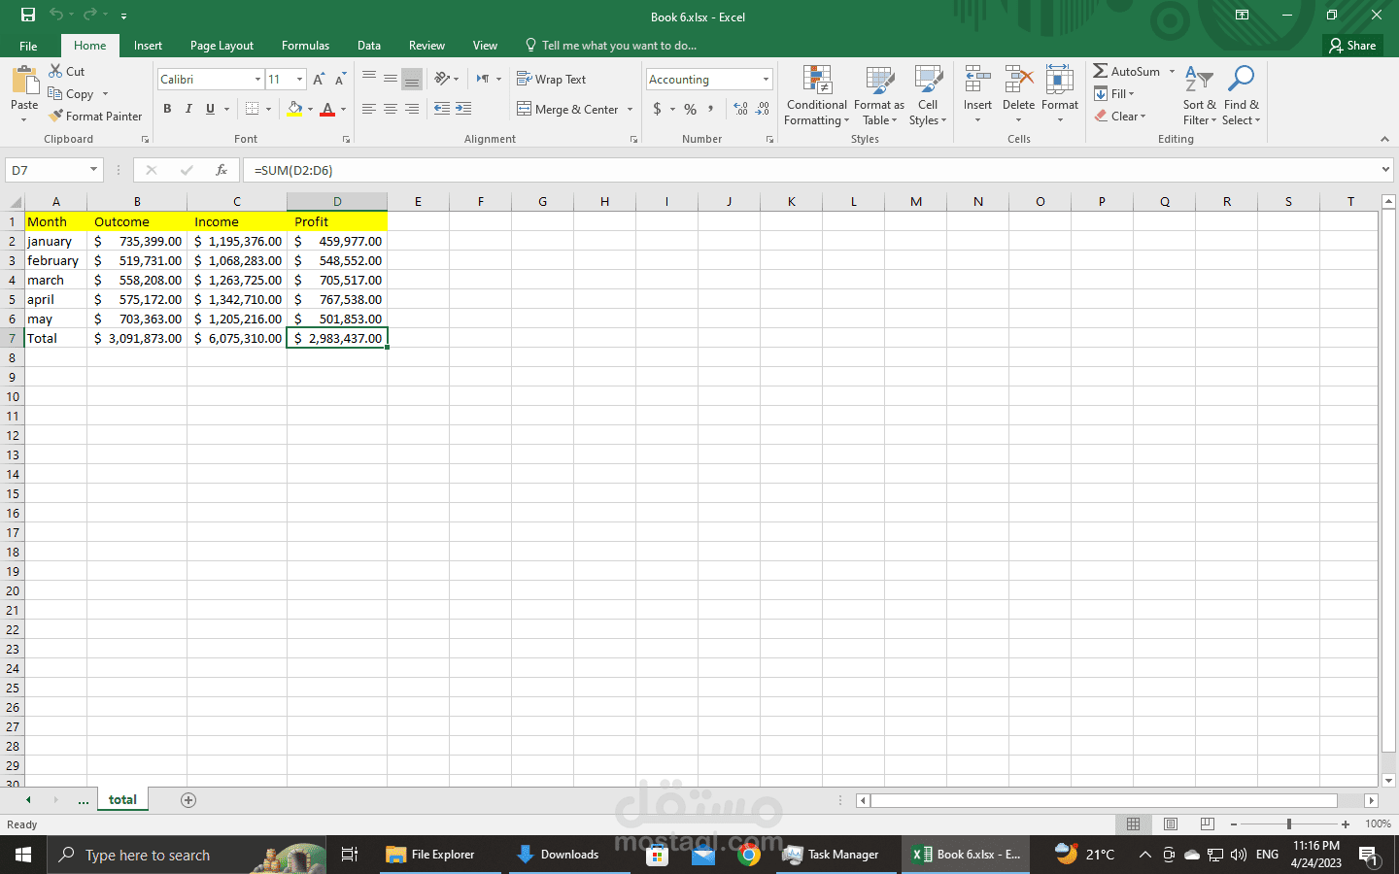Open the File menu
The image size is (1399, 874).
tap(28, 46)
